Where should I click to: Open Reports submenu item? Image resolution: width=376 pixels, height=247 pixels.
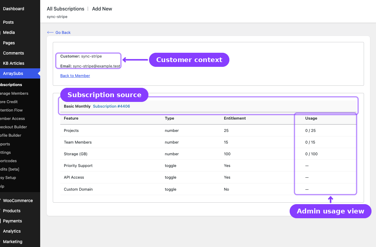click(5, 144)
